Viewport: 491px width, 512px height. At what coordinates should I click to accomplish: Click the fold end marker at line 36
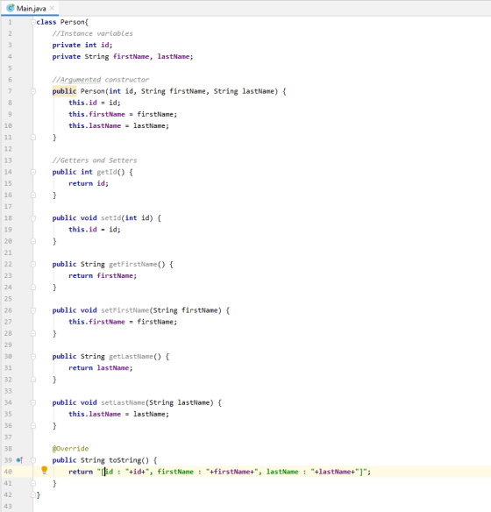(x=33, y=425)
